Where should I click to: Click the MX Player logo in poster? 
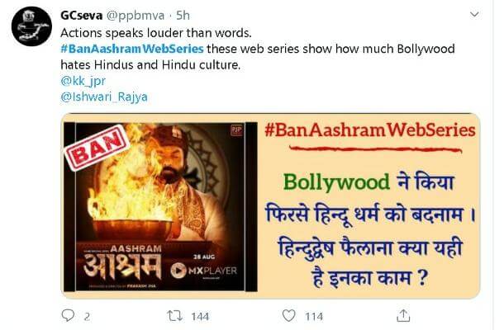(204, 271)
